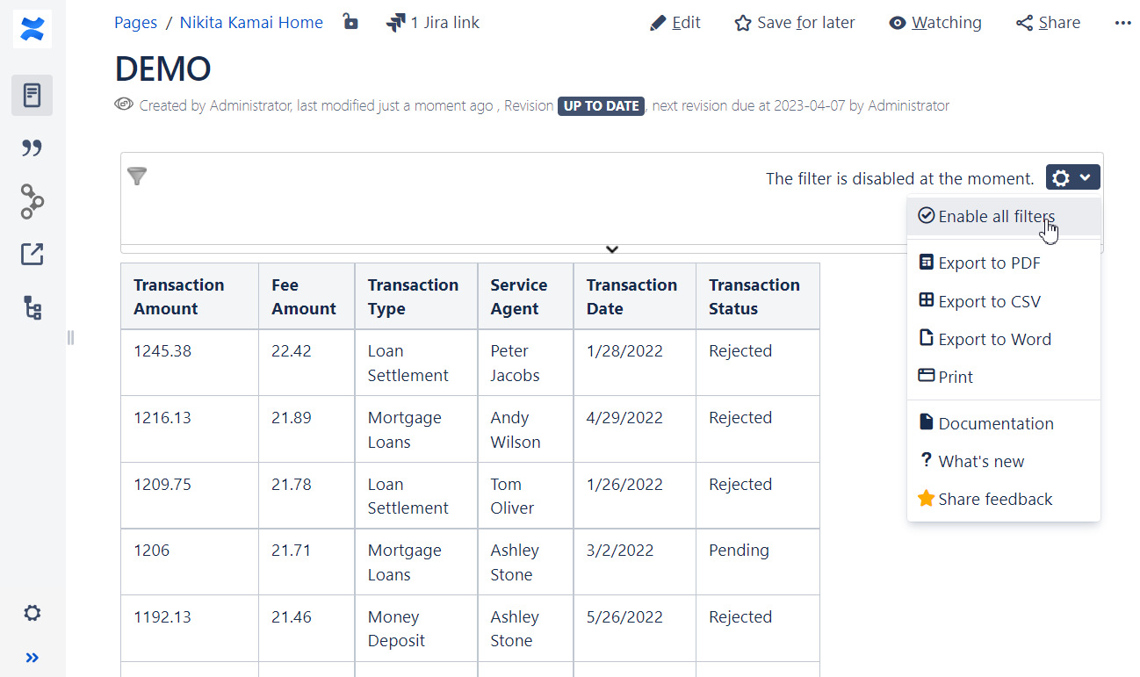Enable all filters from the menu
Viewport: 1140px width, 677px height.
pyautogui.click(x=995, y=217)
